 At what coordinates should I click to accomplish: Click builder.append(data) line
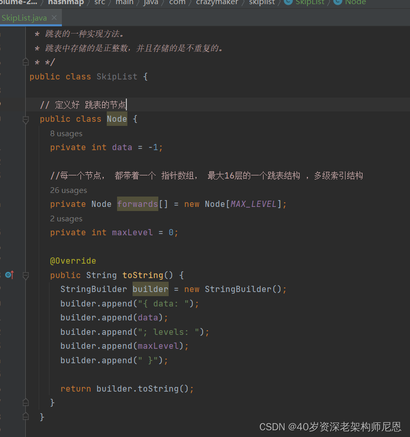(x=114, y=318)
